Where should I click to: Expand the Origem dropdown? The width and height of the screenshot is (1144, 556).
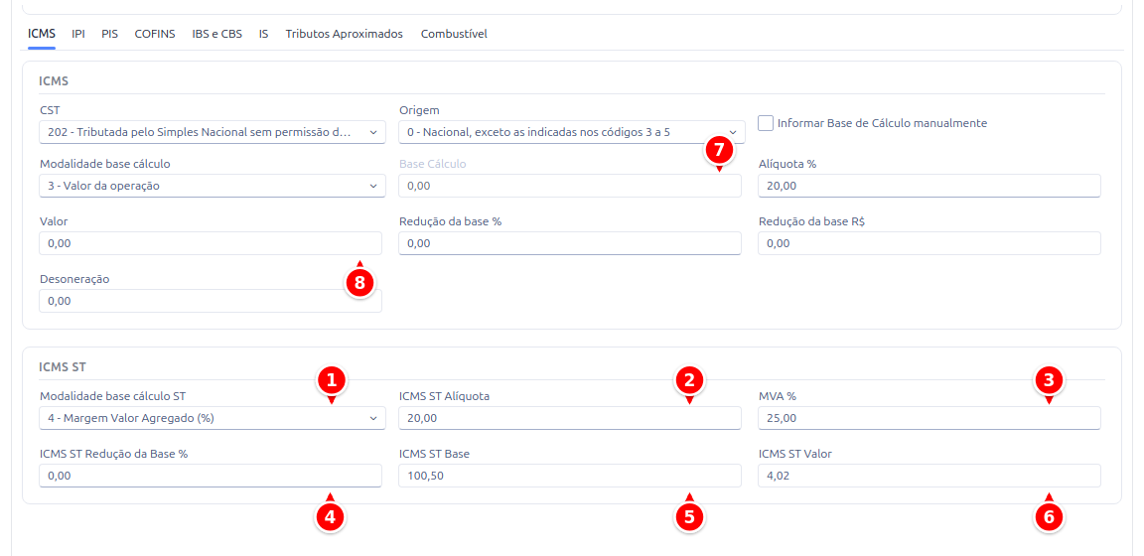coord(571,132)
